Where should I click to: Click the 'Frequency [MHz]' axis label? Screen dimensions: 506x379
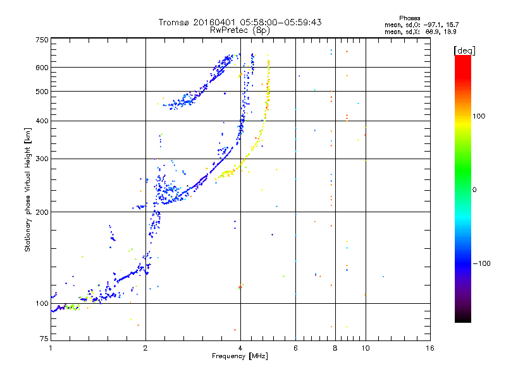click(x=240, y=356)
